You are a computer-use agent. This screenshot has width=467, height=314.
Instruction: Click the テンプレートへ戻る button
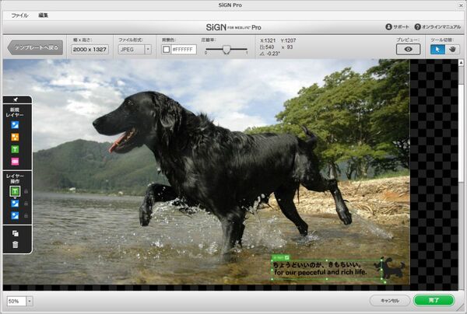click(x=35, y=47)
